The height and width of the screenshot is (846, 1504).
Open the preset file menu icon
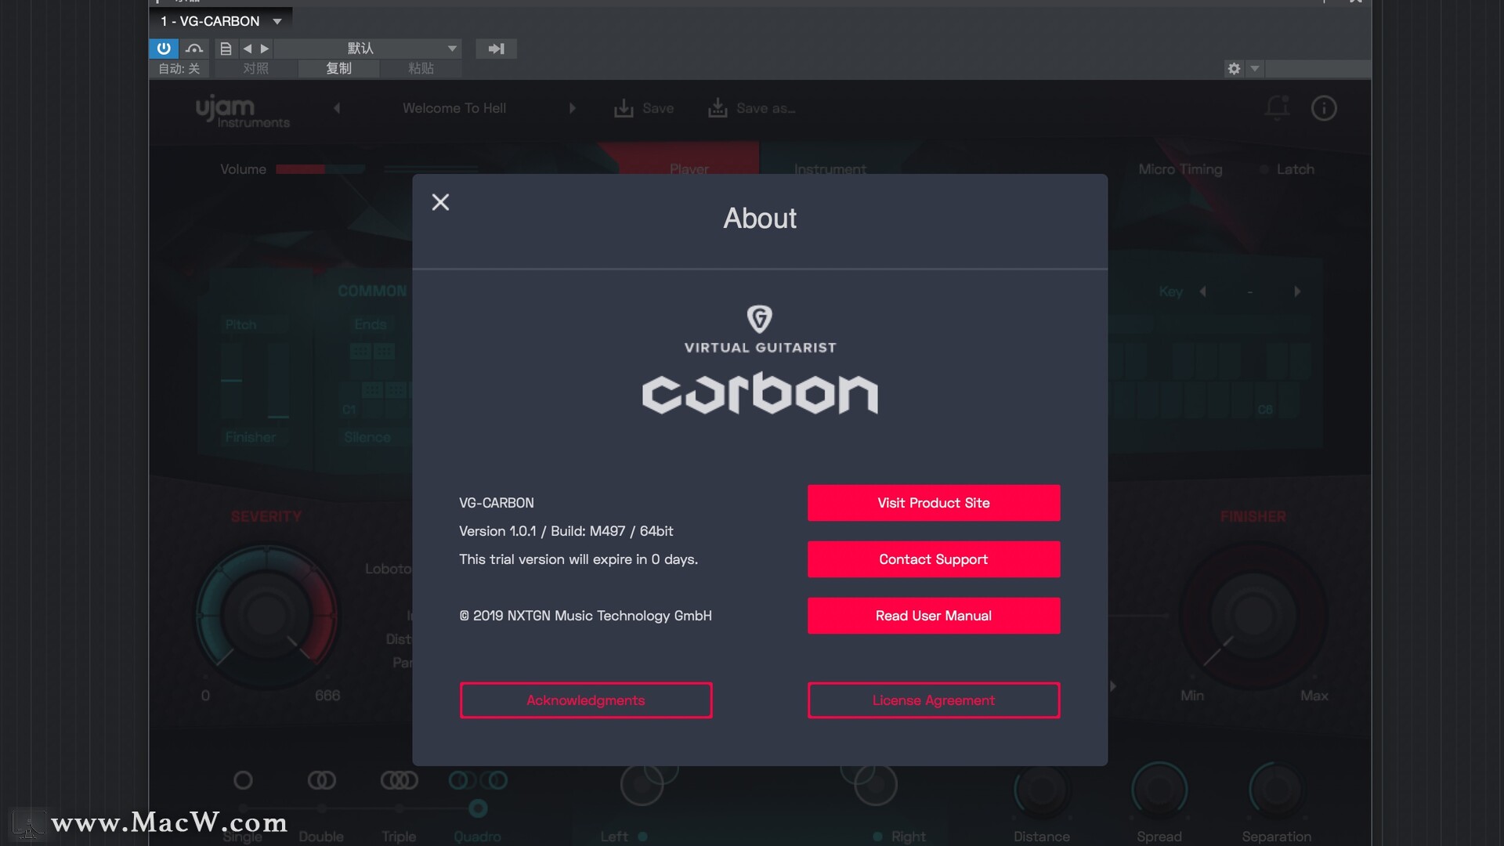point(225,49)
